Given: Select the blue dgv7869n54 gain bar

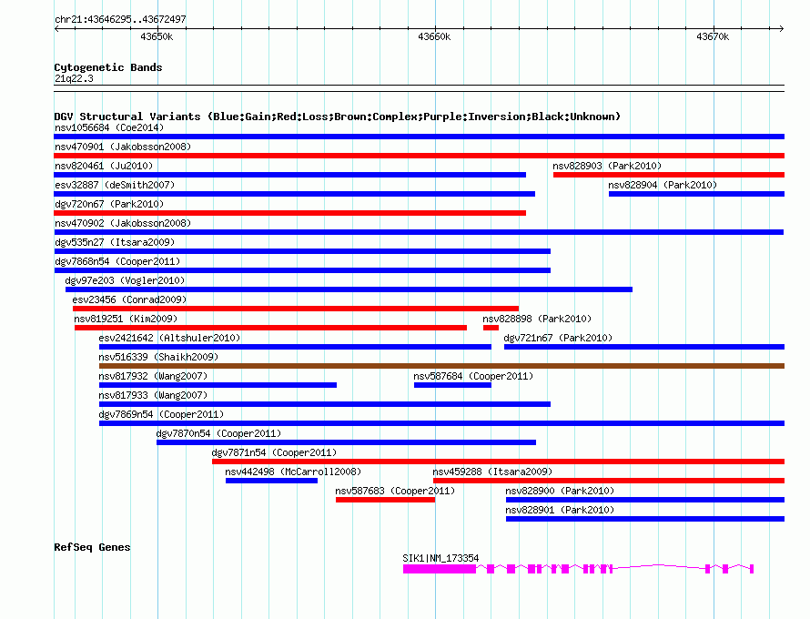Looking at the screenshot, I should (441, 423).
